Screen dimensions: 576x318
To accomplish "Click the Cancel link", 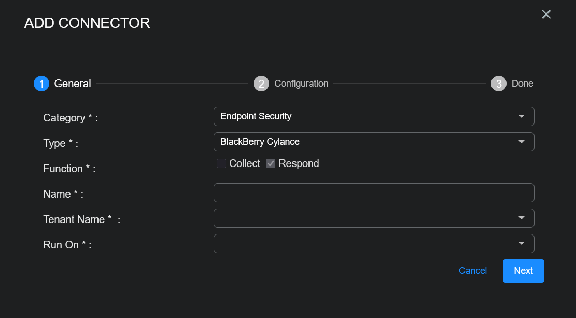I will point(473,271).
